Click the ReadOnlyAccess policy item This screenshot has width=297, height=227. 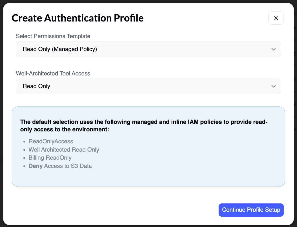(x=51, y=141)
